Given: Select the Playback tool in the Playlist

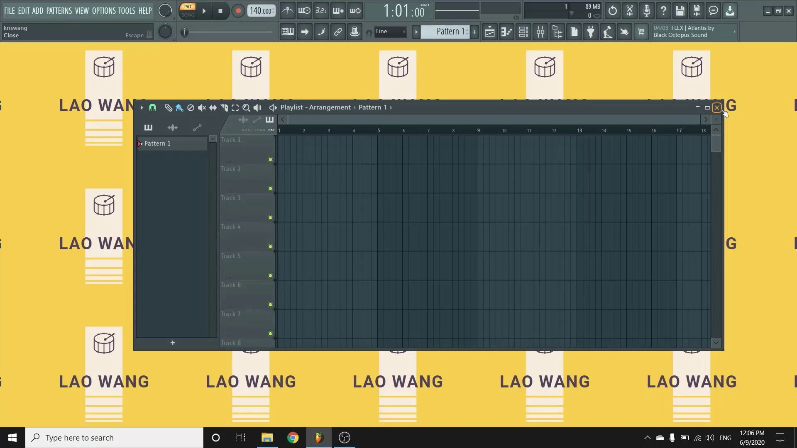Looking at the screenshot, I should [257, 107].
